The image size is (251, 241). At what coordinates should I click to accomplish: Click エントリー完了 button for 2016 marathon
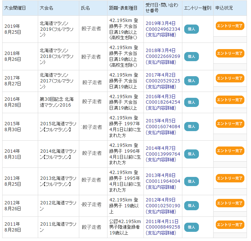230,100
